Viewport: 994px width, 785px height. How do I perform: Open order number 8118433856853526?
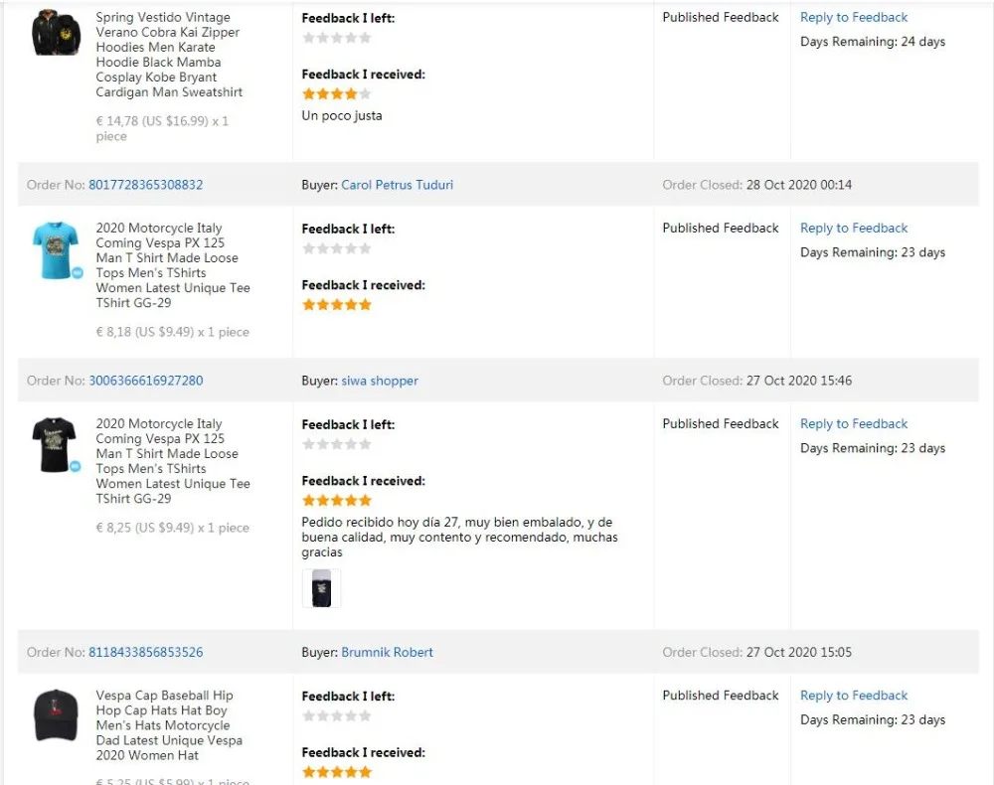click(145, 653)
